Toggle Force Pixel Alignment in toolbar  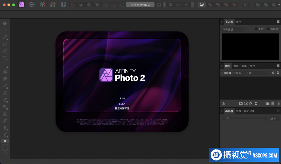[170, 5]
